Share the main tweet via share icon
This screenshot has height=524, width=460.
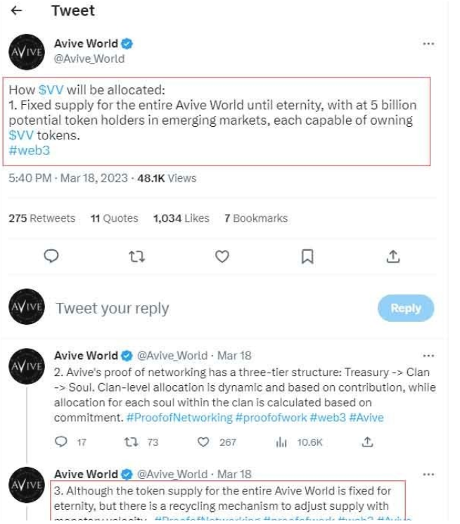393,257
